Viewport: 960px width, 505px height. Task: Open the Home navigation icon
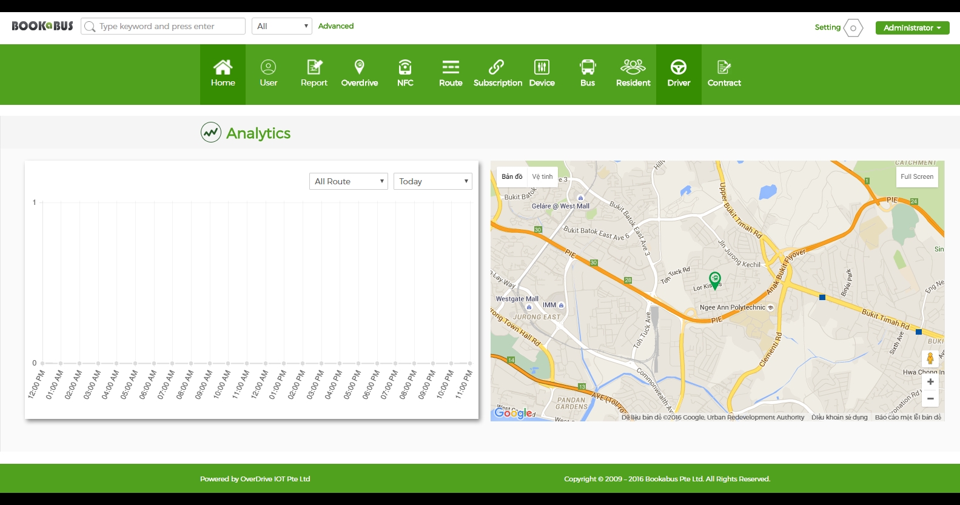pyautogui.click(x=223, y=67)
